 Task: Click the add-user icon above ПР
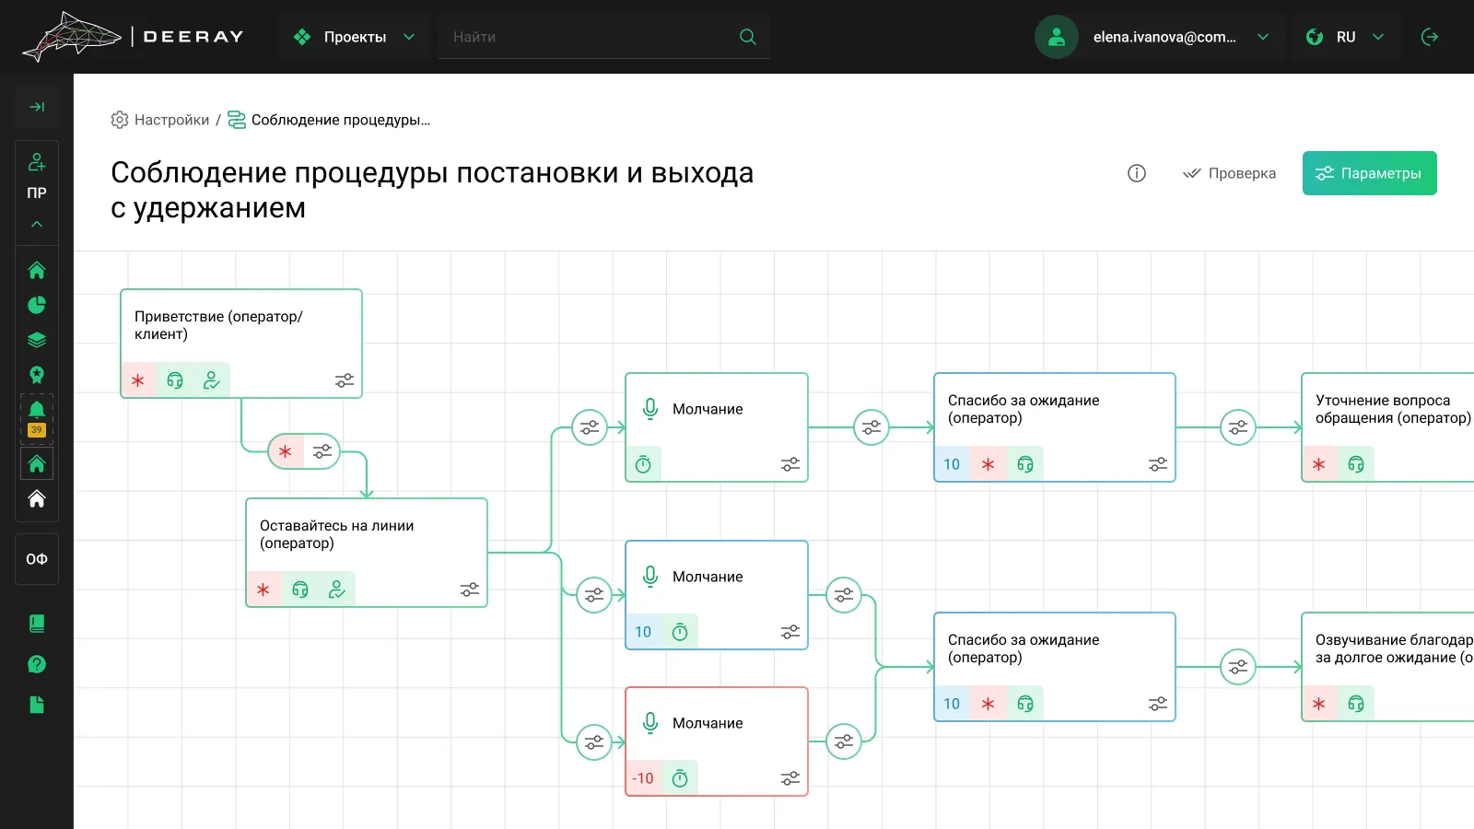coord(37,162)
